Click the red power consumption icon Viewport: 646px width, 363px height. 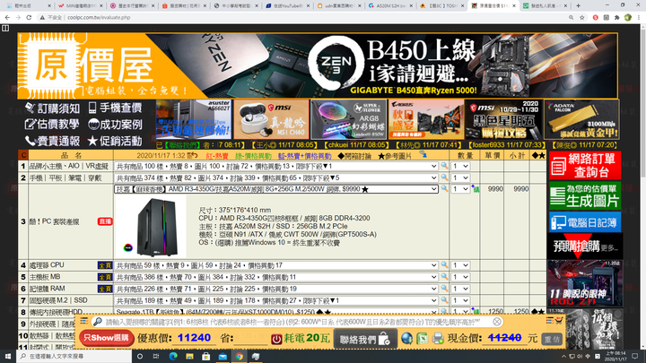pos(276,339)
